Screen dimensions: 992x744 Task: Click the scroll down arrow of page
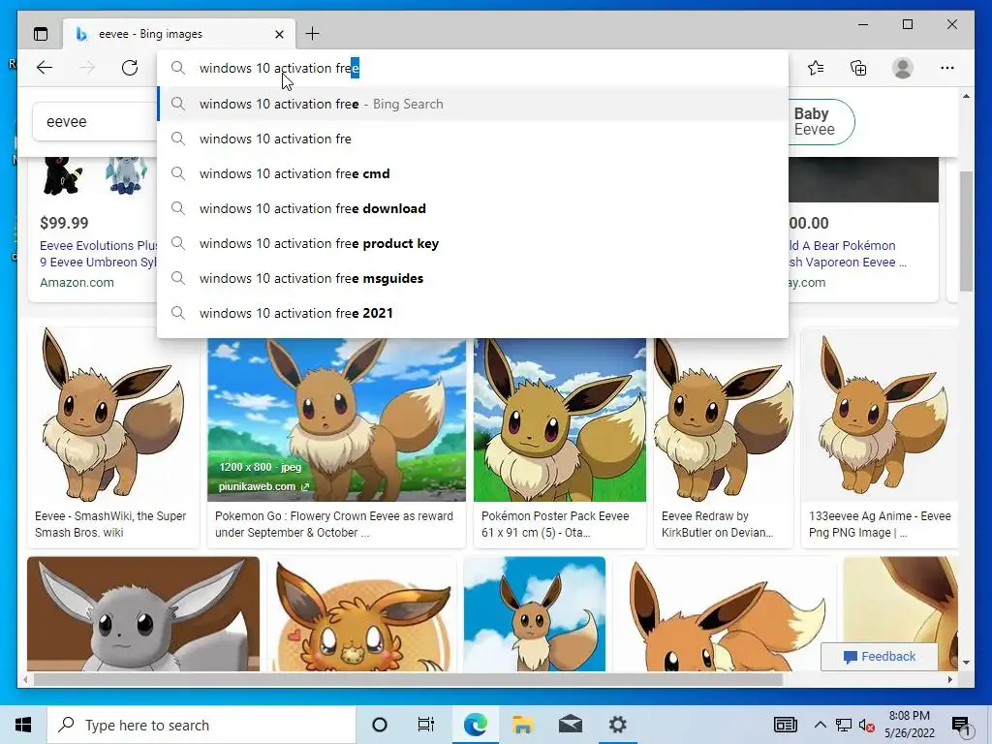click(966, 663)
